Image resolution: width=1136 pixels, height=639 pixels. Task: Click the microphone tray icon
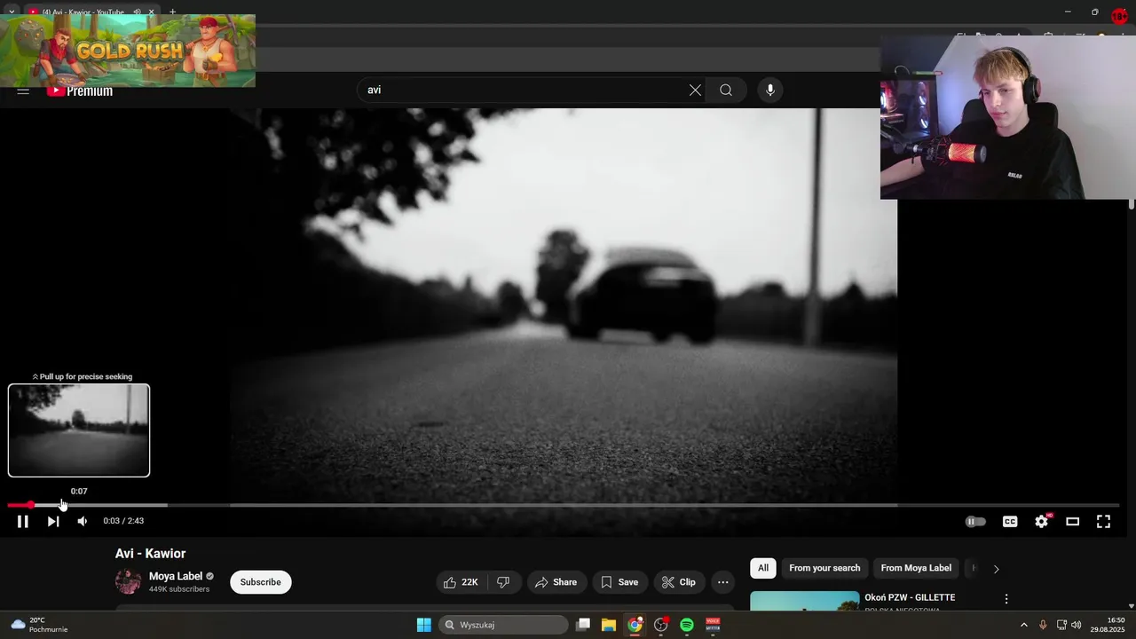point(1043,625)
